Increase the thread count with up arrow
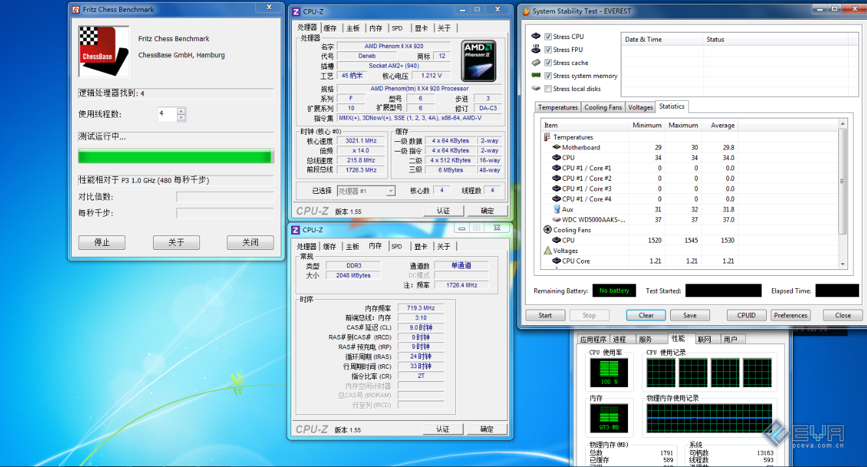 pyautogui.click(x=181, y=111)
